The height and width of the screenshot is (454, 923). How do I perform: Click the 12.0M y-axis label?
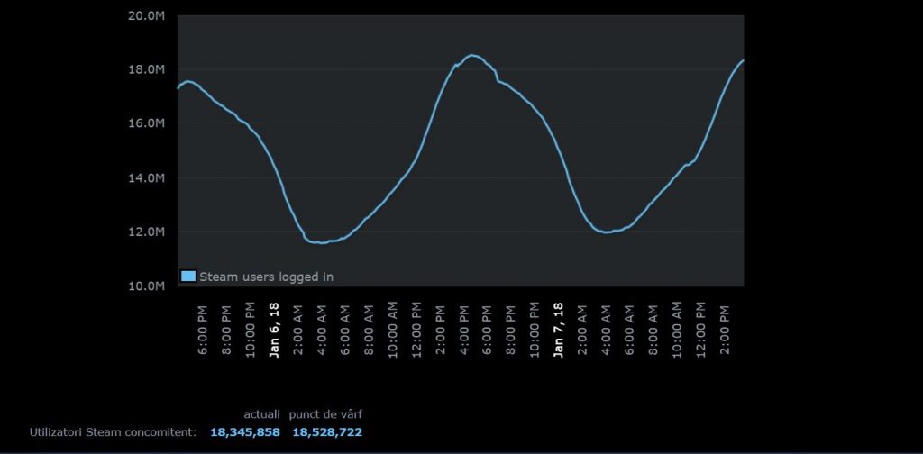click(145, 232)
